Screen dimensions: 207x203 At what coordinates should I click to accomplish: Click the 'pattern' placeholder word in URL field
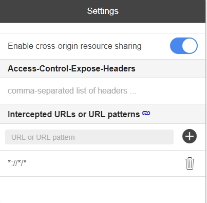click(x=64, y=137)
